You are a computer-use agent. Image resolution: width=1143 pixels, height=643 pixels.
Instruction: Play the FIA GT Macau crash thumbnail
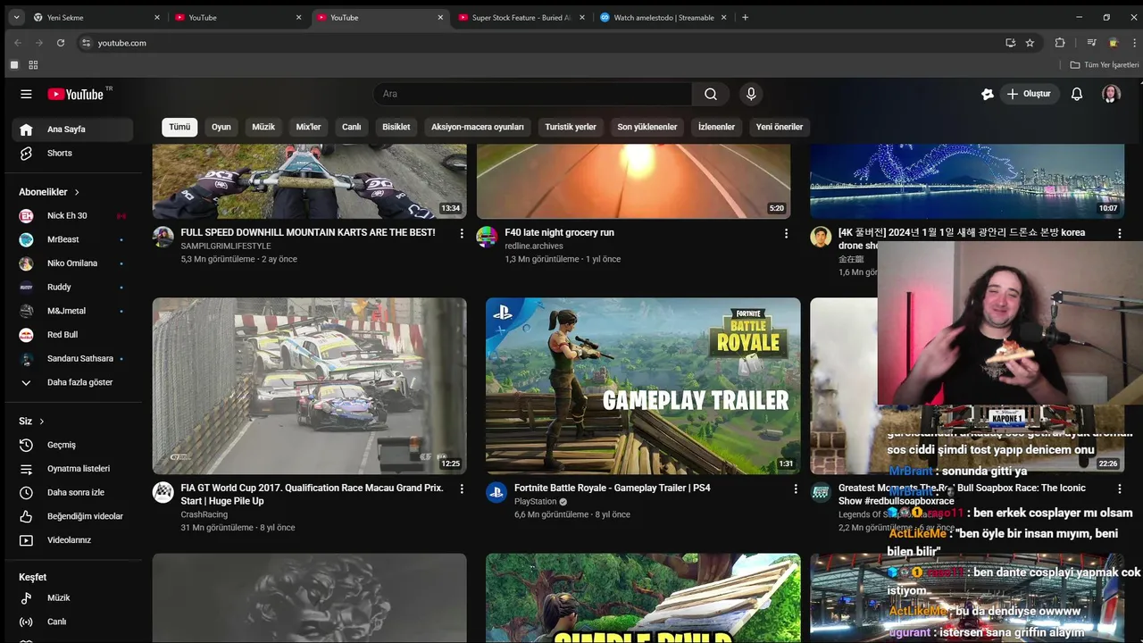pyautogui.click(x=309, y=386)
